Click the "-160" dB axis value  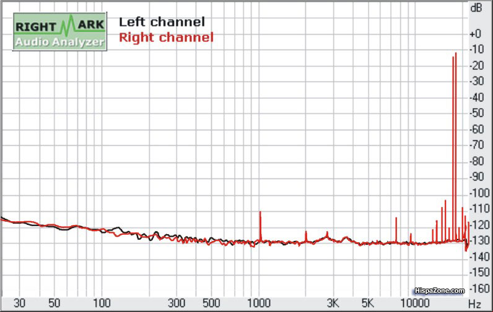pyautogui.click(x=479, y=288)
